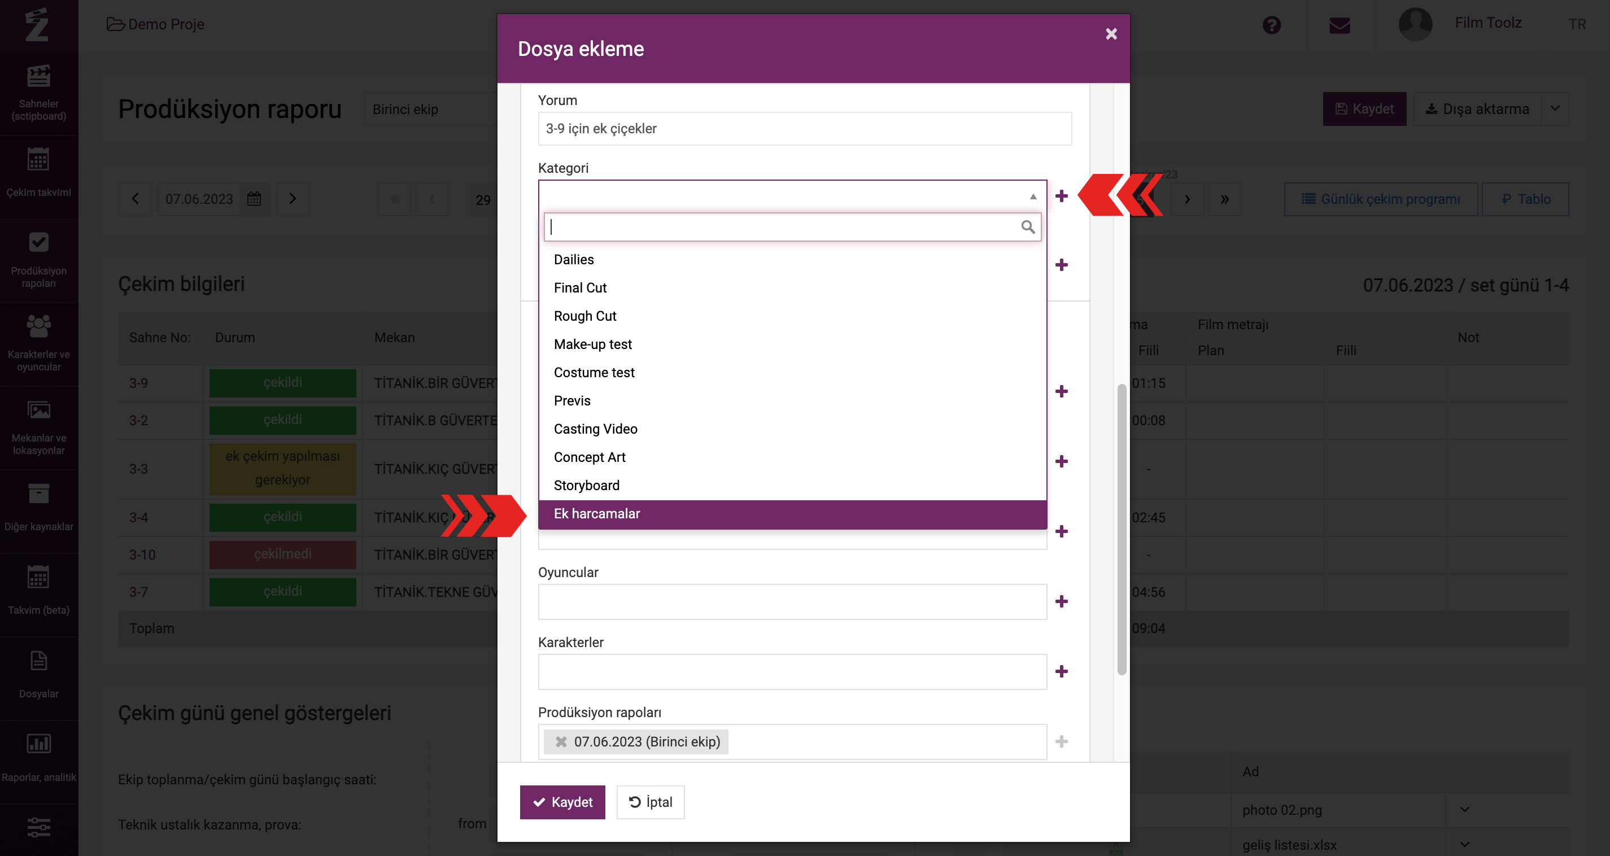Click the Filmtoolz Z logo
This screenshot has width=1610, height=856.
[x=37, y=25]
